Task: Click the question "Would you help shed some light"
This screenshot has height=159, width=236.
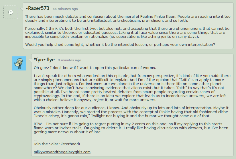Action: click(120, 44)
